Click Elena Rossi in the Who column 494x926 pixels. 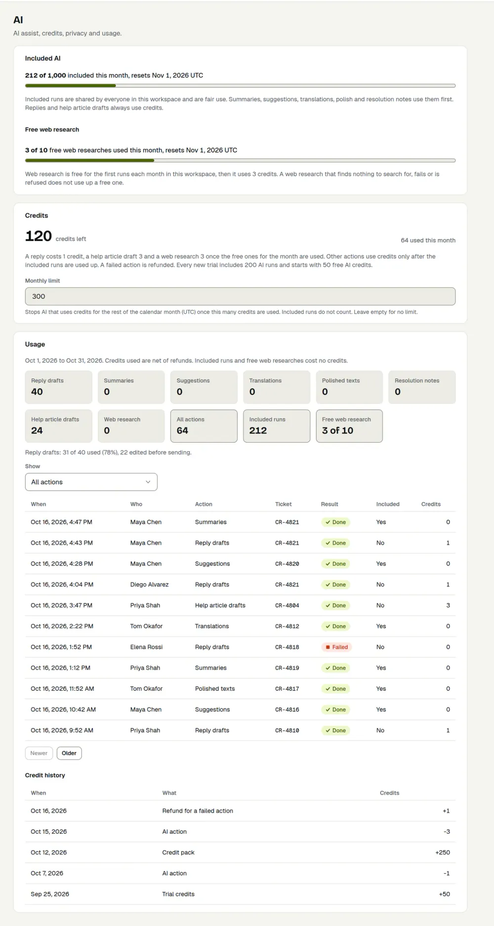pyautogui.click(x=146, y=647)
